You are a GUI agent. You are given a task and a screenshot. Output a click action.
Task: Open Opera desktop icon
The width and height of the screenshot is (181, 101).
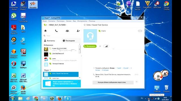click(x=14, y=65)
